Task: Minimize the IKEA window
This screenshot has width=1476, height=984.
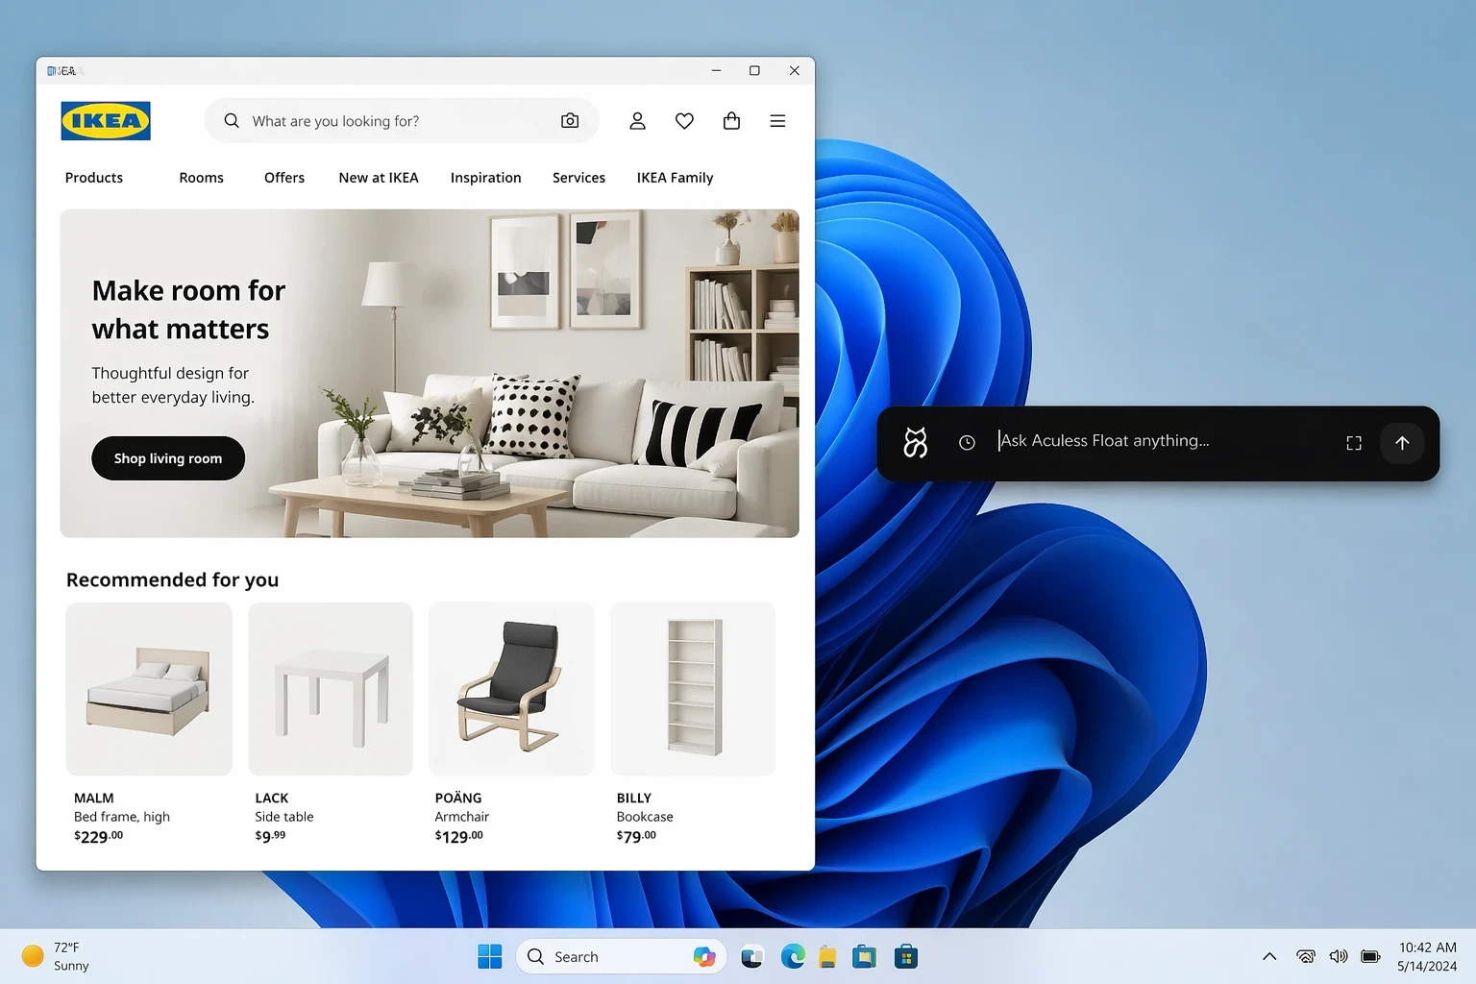Action: [716, 70]
